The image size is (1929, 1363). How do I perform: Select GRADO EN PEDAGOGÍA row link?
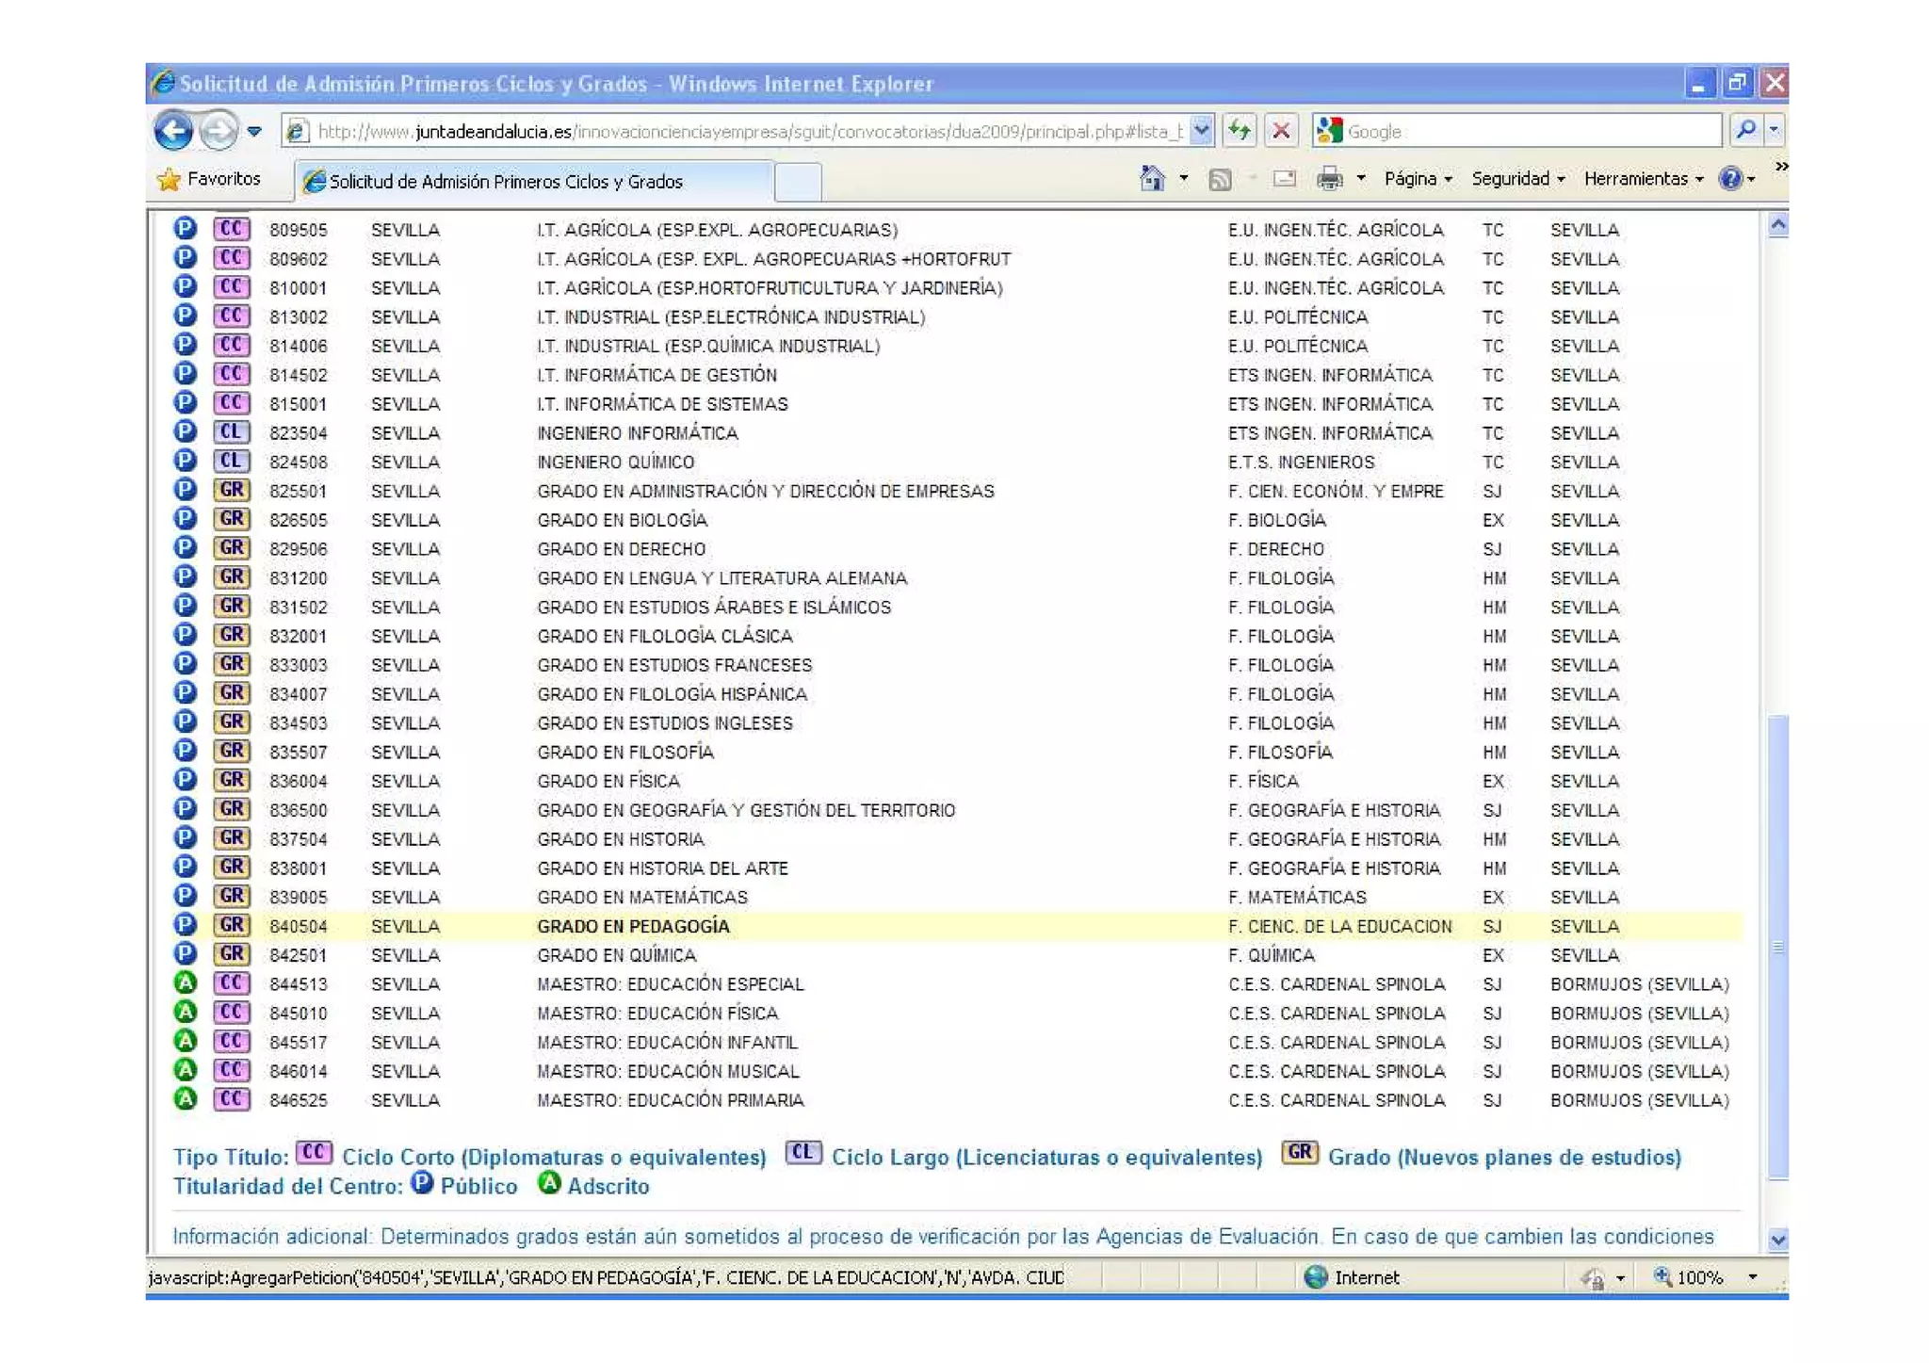point(633,926)
